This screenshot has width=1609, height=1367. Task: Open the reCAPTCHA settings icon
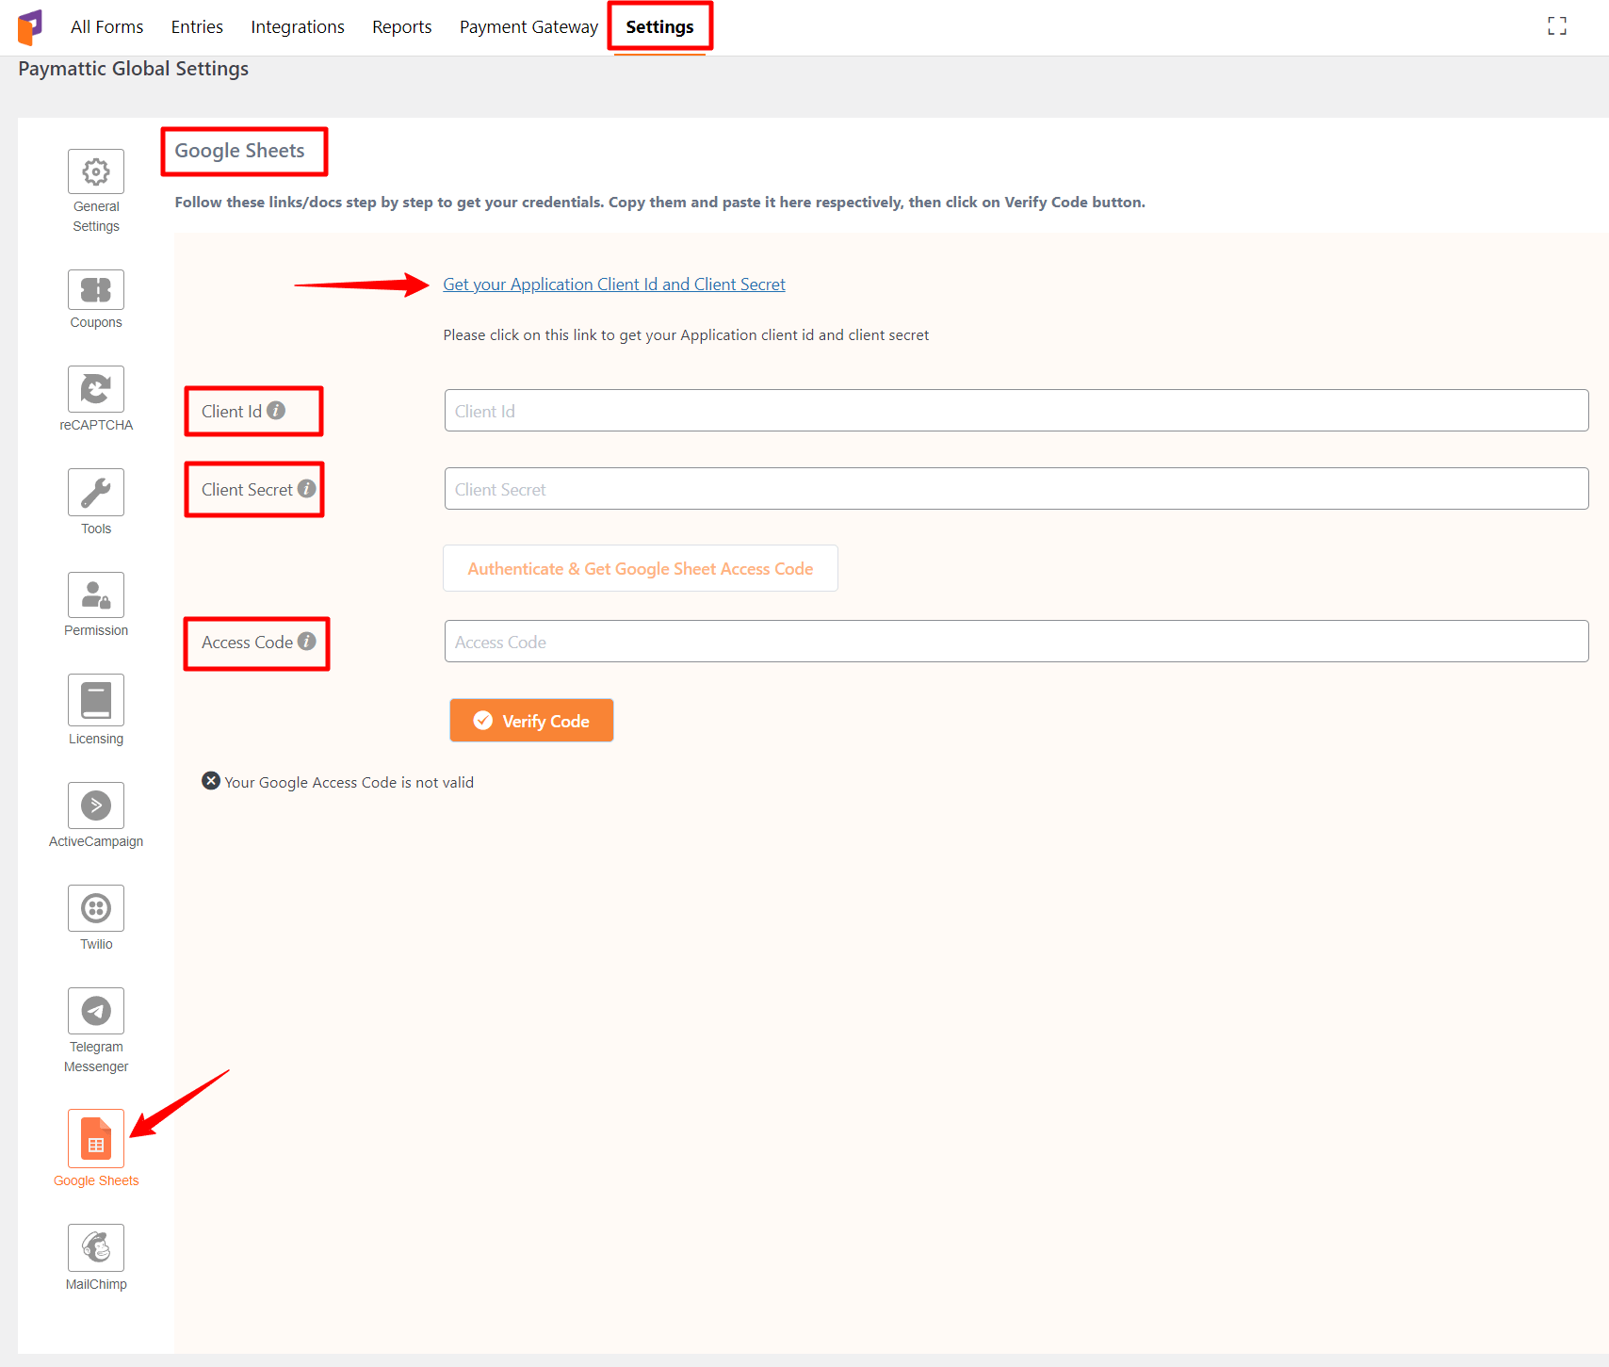[96, 388]
